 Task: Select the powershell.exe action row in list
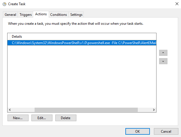coord(82,43)
